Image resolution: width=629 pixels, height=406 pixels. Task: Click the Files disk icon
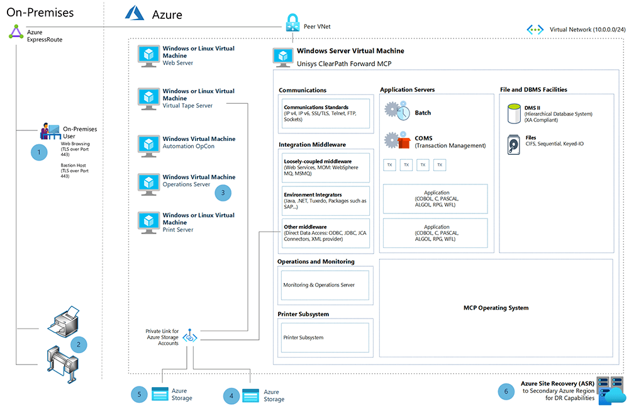point(514,145)
